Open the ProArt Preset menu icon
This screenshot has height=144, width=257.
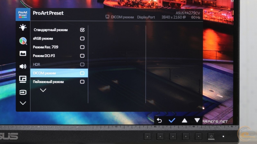[23, 14]
